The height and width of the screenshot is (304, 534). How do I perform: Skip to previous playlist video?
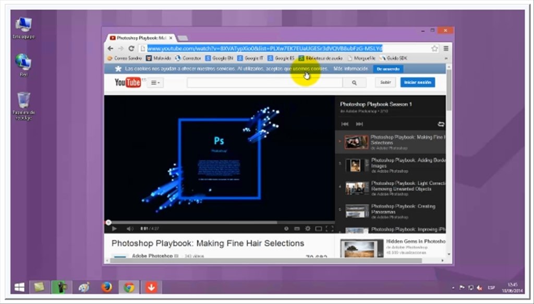[x=345, y=124]
